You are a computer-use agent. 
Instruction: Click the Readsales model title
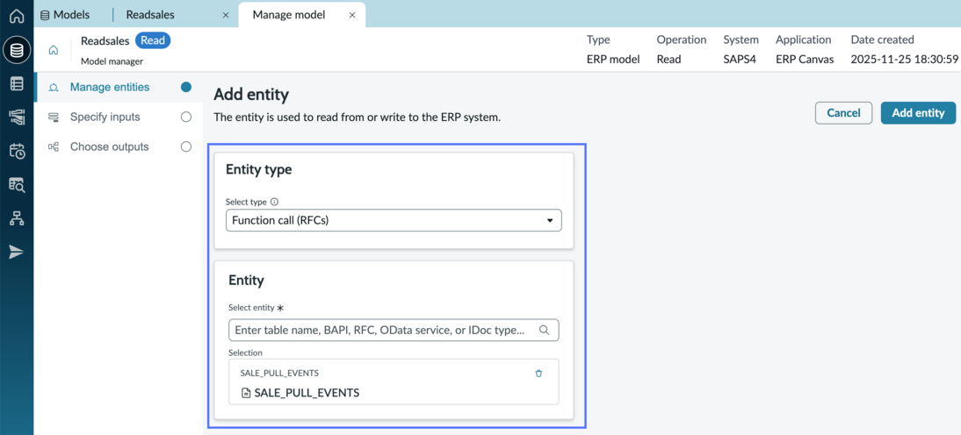pos(105,40)
